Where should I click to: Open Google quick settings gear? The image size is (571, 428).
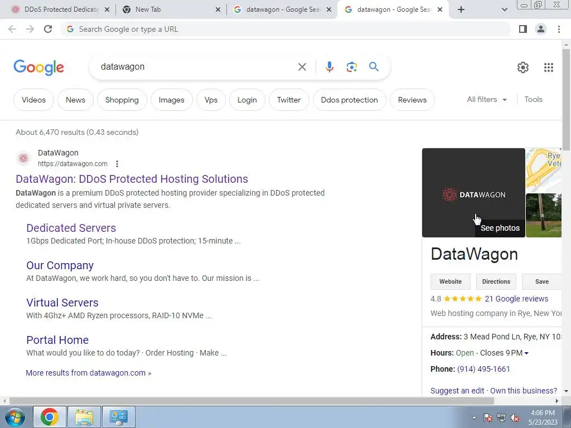(x=523, y=67)
